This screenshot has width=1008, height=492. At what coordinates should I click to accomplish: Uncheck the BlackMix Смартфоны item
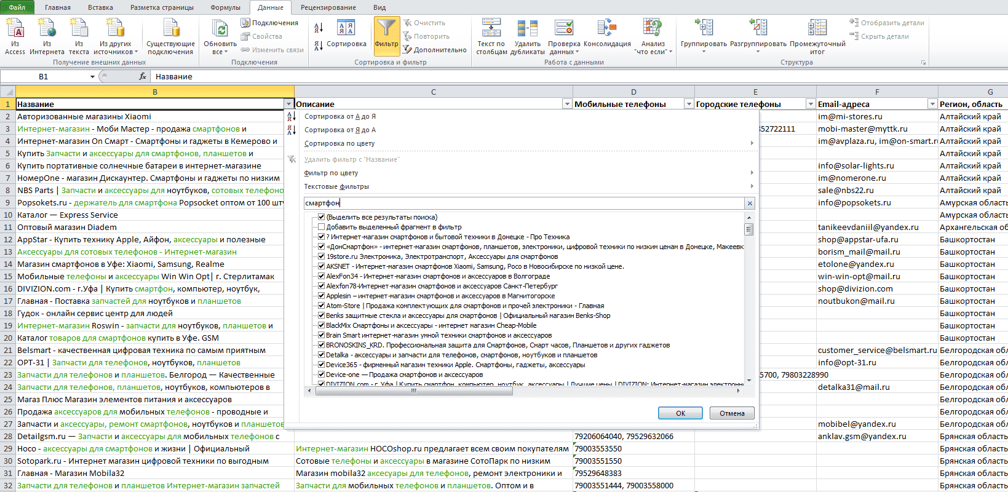[321, 325]
